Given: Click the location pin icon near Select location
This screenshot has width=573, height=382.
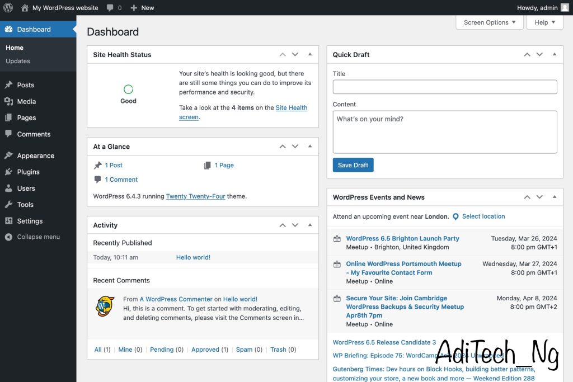Looking at the screenshot, I should [x=455, y=216].
